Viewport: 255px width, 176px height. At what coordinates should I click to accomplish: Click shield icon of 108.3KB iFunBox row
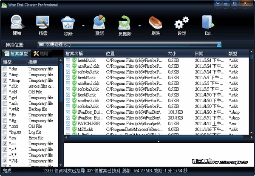click(74, 112)
